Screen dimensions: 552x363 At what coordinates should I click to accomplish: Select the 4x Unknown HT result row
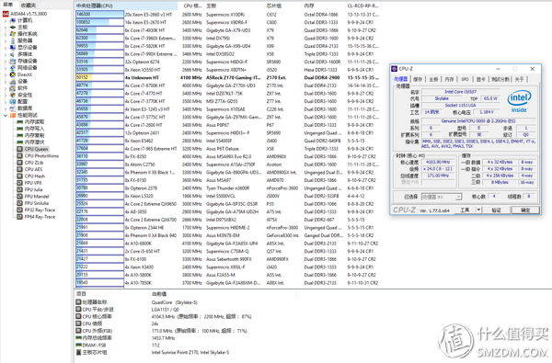[228, 77]
